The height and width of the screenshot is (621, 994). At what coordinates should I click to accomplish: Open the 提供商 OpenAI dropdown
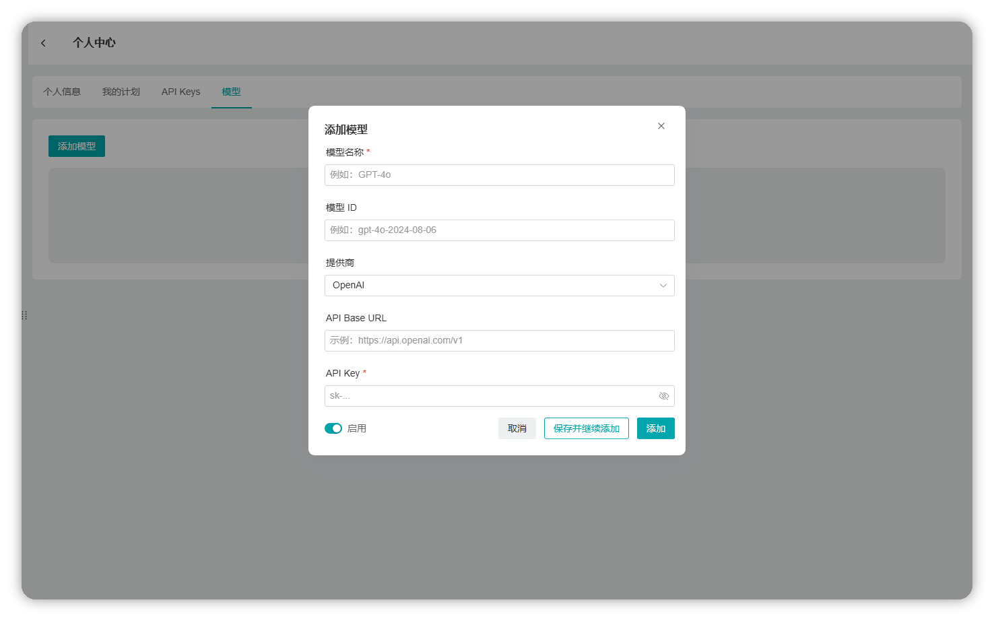[500, 286]
